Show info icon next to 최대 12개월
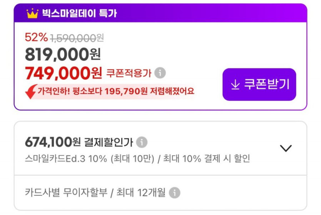 [x=175, y=192]
